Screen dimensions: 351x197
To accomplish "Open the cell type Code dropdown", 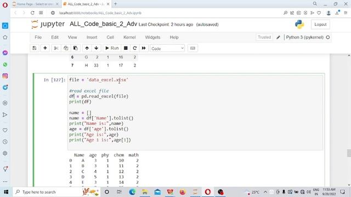I will pos(167,48).
